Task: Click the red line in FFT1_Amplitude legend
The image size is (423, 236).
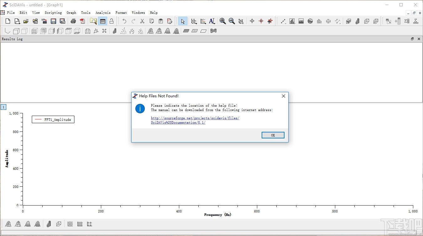Action: 38,120
